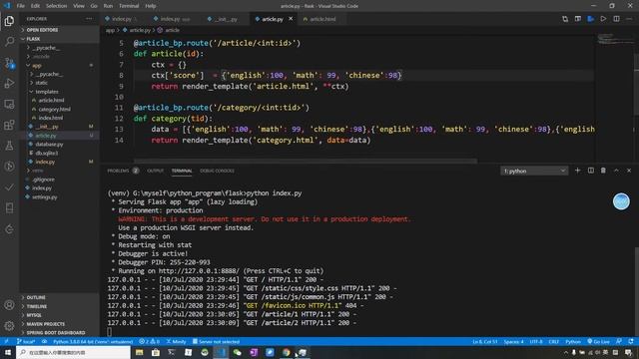Click the Run Python File play icon
639x359 pixels.
(x=603, y=19)
